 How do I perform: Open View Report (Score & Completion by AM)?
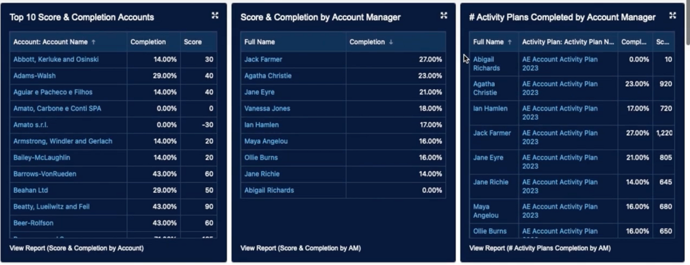[300, 248]
